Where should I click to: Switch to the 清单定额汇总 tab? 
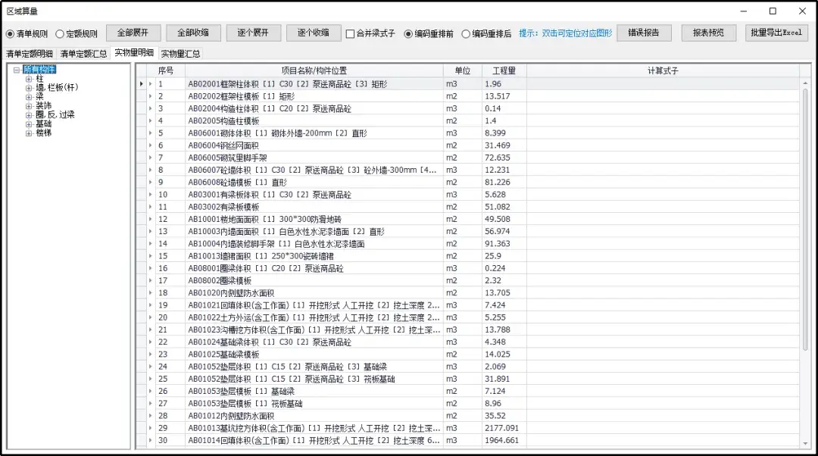83,54
